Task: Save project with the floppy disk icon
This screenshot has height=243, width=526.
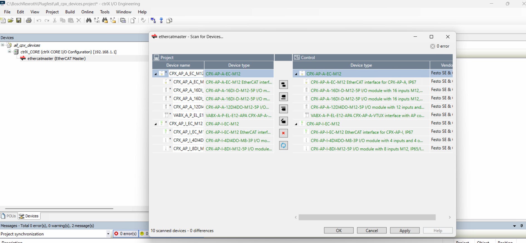Action: point(19,20)
